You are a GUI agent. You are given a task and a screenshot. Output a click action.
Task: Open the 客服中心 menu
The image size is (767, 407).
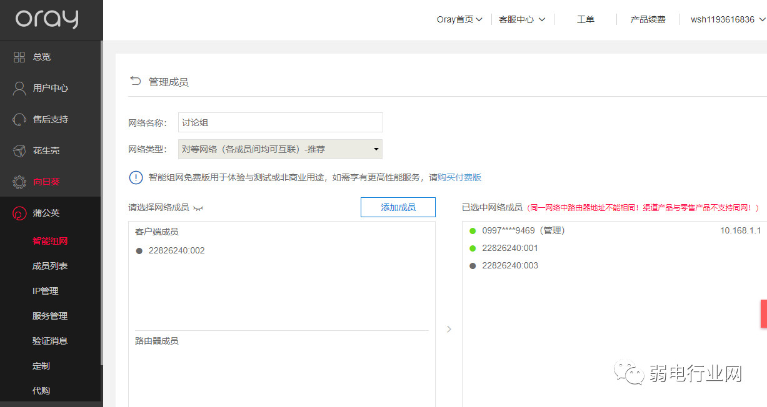pyautogui.click(x=522, y=19)
